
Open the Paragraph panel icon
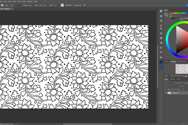point(161,29)
